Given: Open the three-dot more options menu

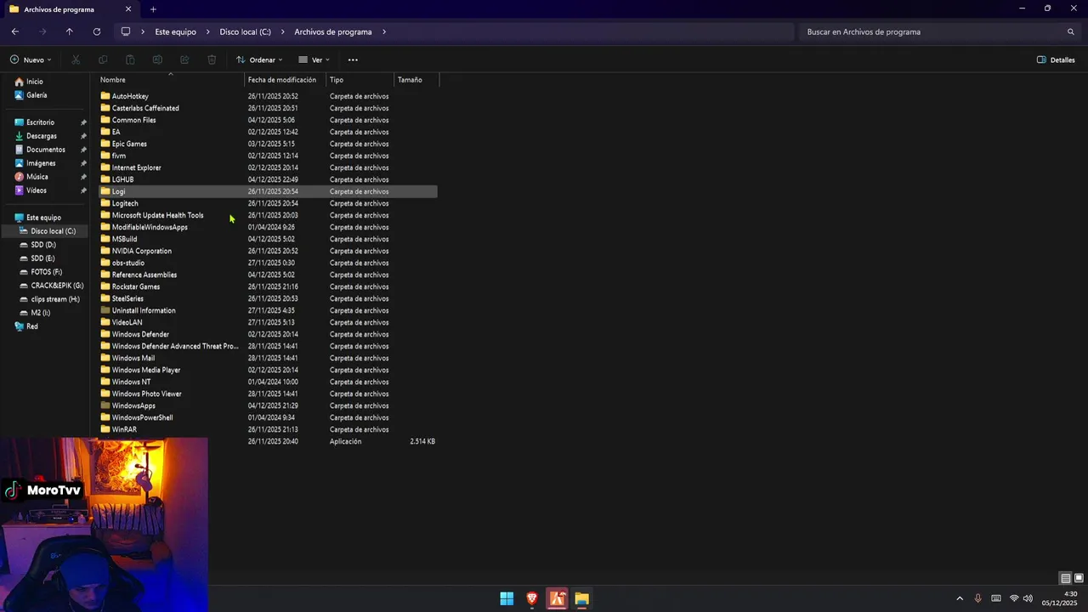Looking at the screenshot, I should pyautogui.click(x=353, y=59).
